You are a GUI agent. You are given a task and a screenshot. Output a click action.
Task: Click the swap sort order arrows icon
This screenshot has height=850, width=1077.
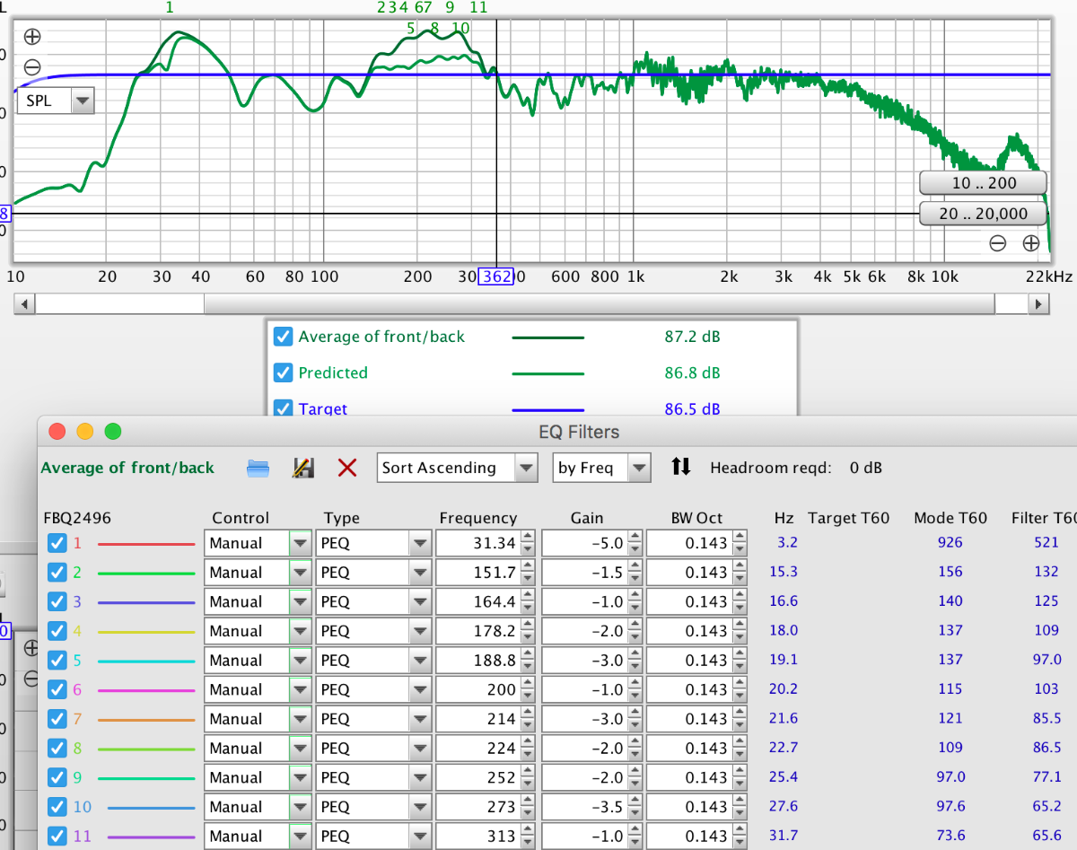[681, 467]
